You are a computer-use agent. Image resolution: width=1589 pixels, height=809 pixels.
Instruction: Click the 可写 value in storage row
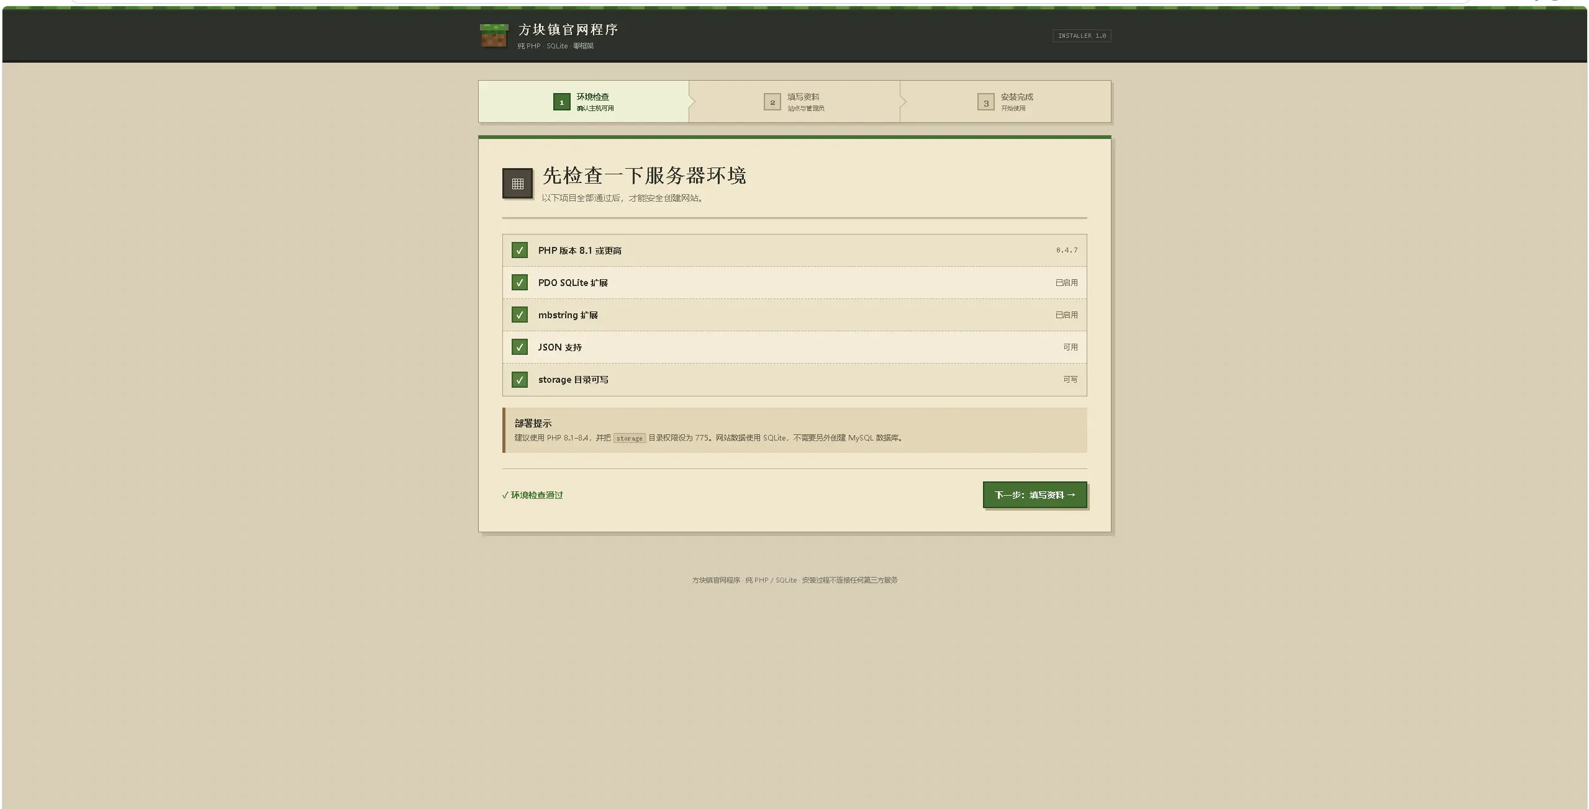(1071, 379)
